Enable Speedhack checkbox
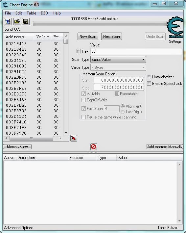 149,83
